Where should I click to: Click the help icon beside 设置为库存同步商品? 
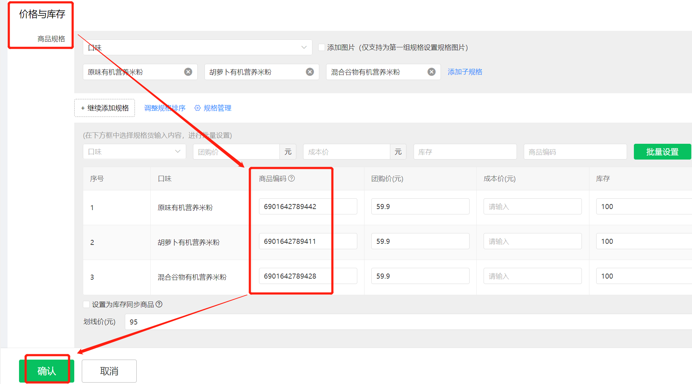click(x=159, y=304)
